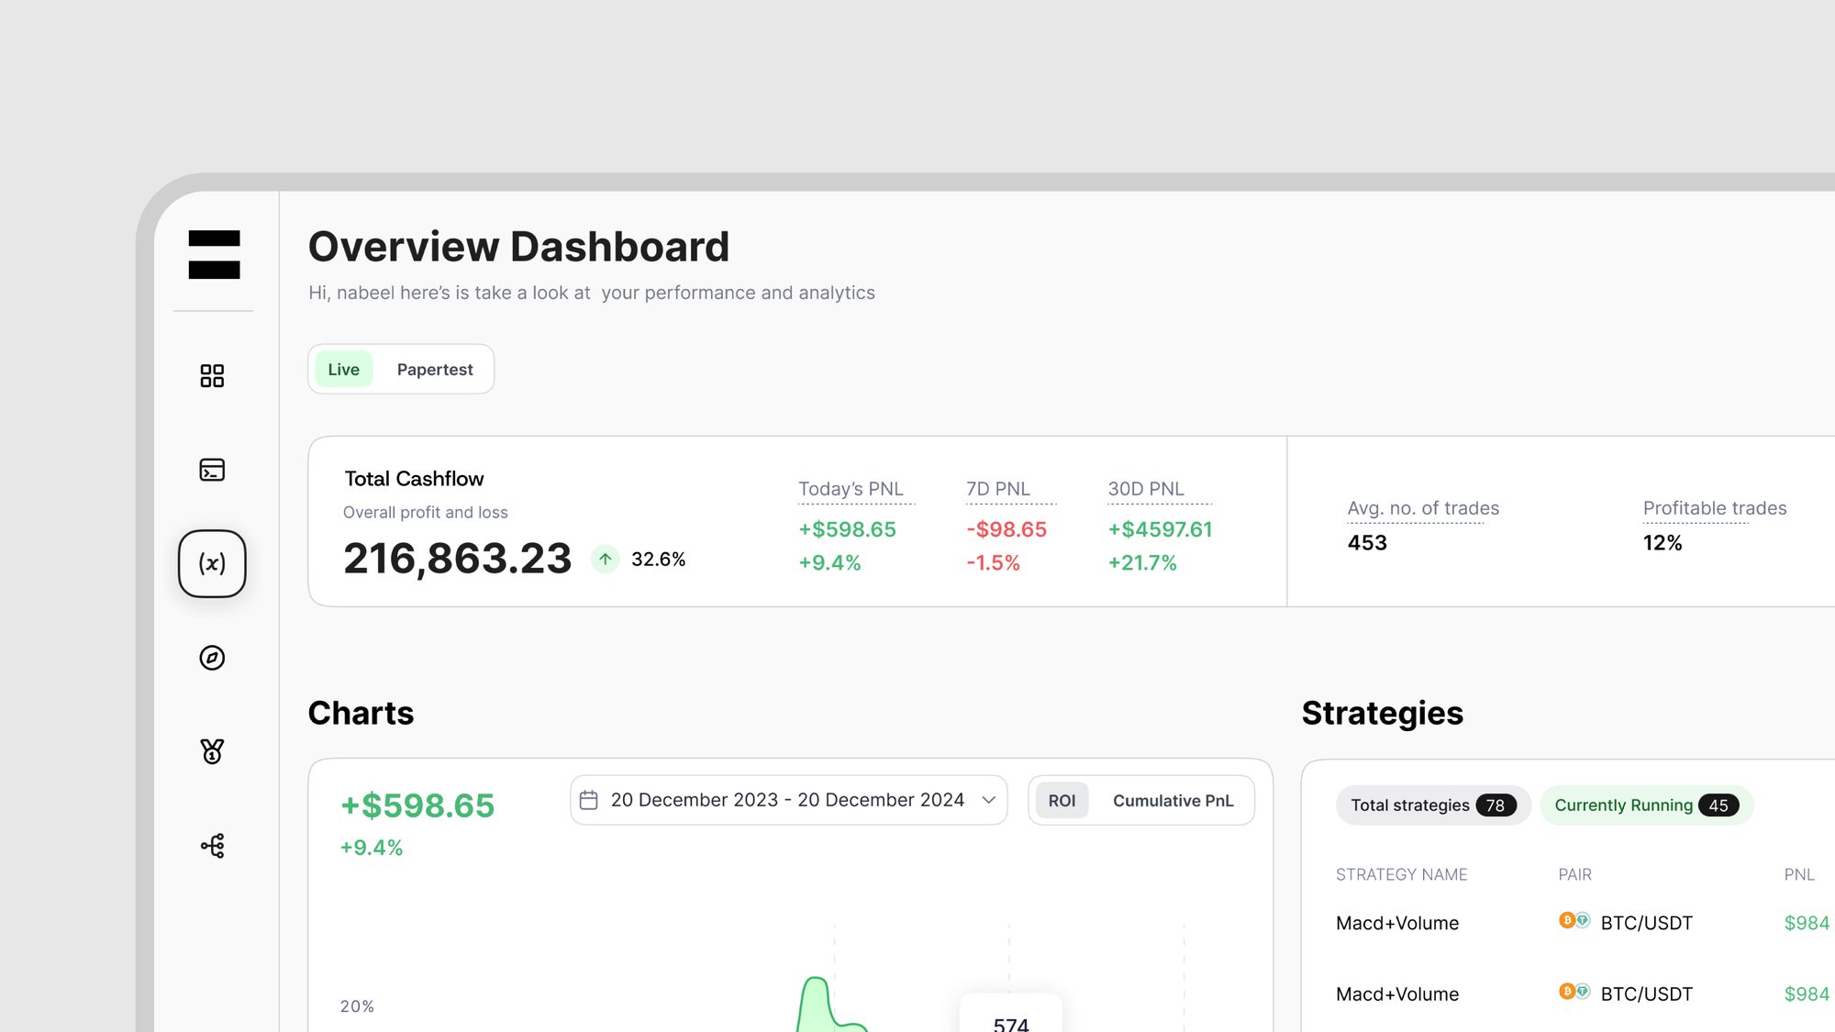Image resolution: width=1835 pixels, height=1032 pixels.
Task: Select the Cumulative PnL chart view
Action: pos(1173,801)
